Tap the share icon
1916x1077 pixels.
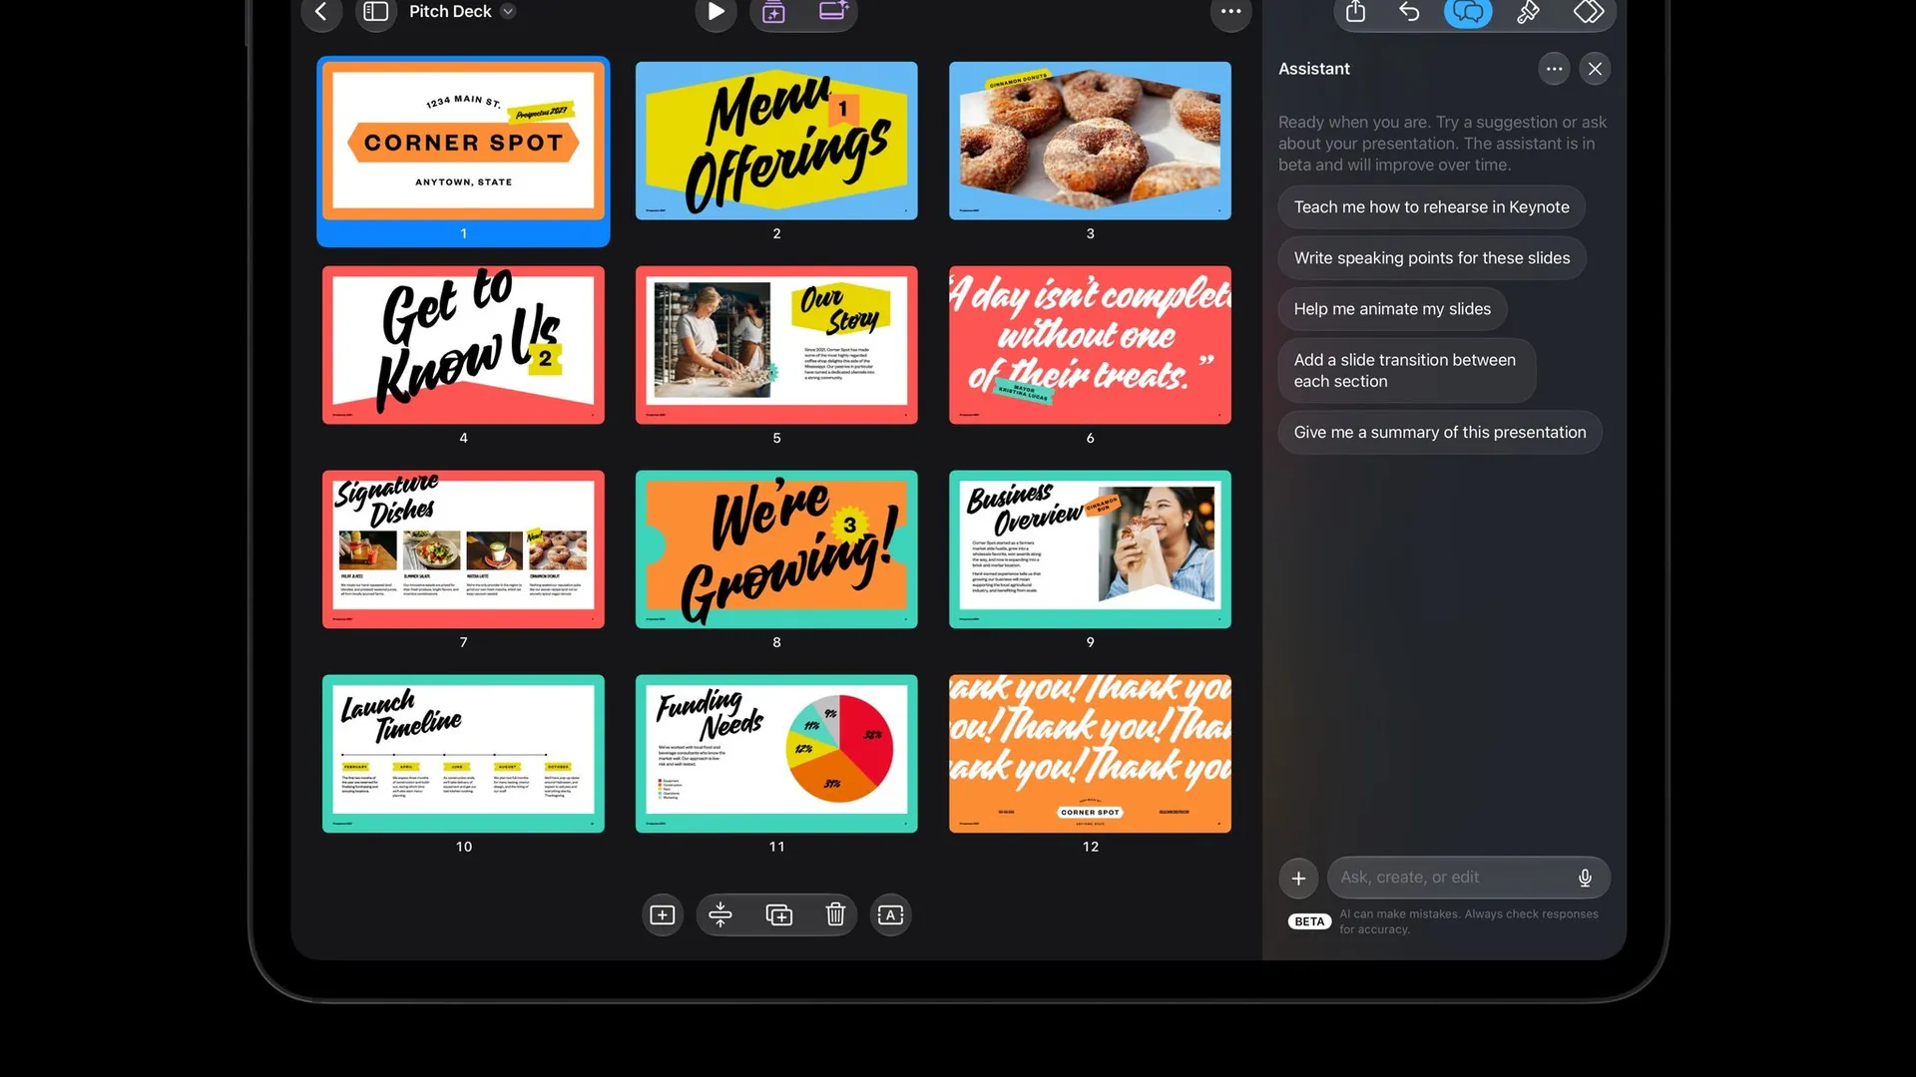click(1355, 12)
